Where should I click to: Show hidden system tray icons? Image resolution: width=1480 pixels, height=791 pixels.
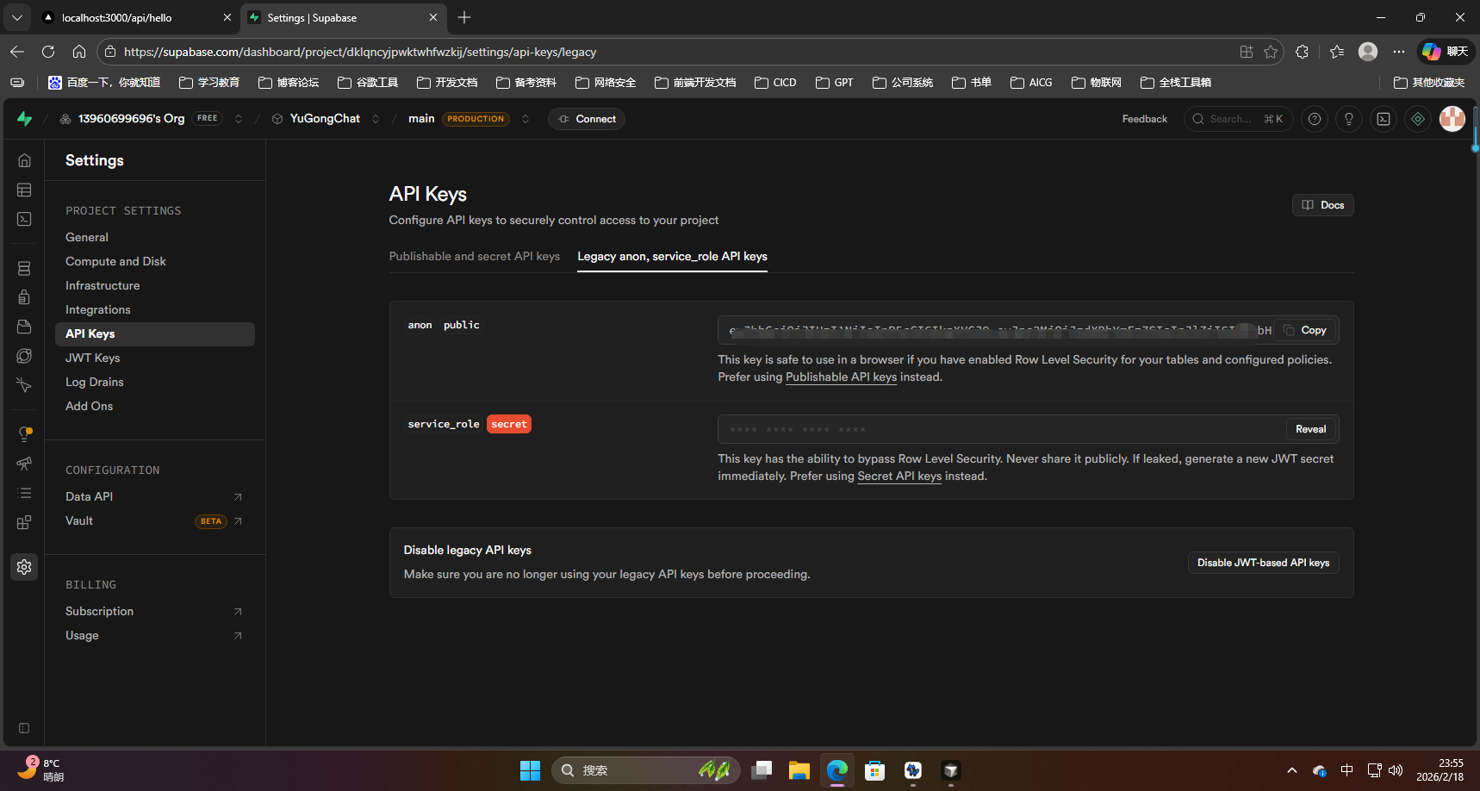click(1292, 770)
